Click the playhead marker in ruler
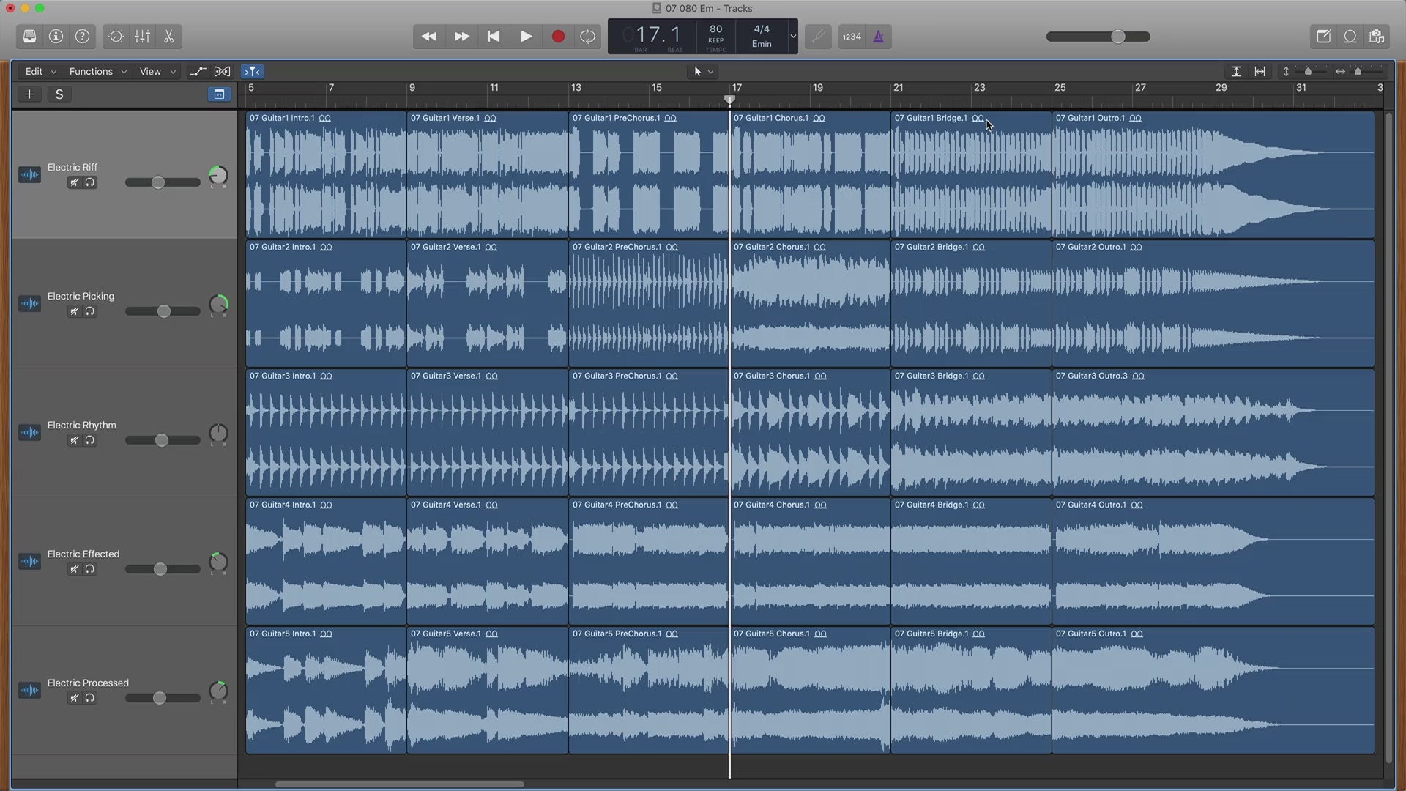This screenshot has height=791, width=1406. 729,99
